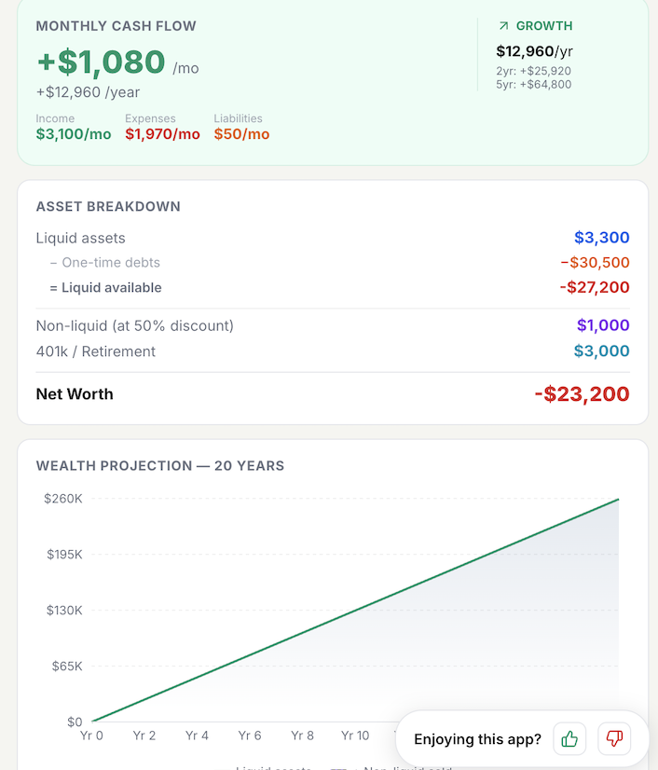The width and height of the screenshot is (658, 770).
Task: Click the Asset Breakdown heading
Action: (x=108, y=207)
